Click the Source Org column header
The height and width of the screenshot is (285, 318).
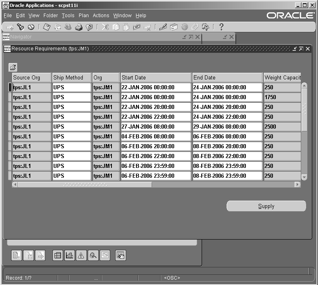tap(32, 77)
